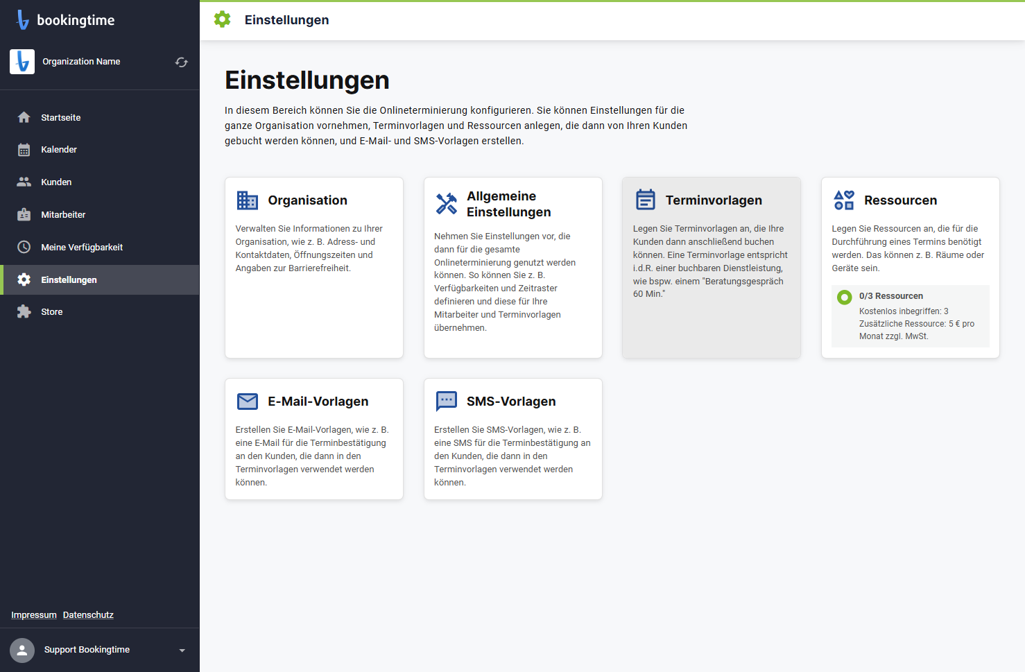Click the Kunden people icon
1025x672 pixels.
(x=24, y=182)
